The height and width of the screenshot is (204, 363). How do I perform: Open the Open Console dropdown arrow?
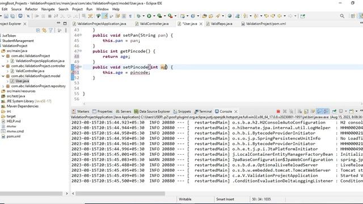(356, 112)
